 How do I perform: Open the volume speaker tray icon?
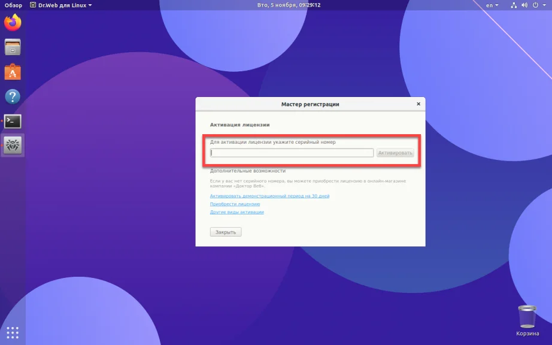[524, 5]
